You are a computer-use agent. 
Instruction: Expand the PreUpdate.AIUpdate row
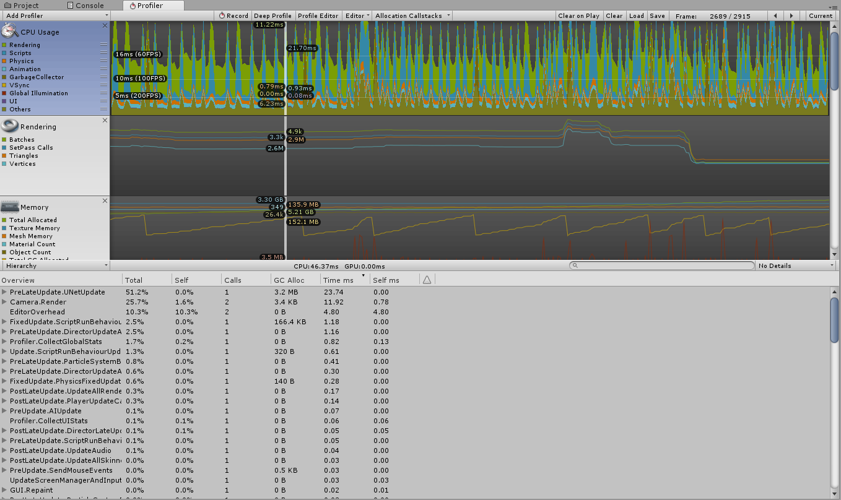click(4, 411)
